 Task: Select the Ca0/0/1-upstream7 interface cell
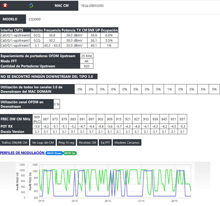[16, 46]
